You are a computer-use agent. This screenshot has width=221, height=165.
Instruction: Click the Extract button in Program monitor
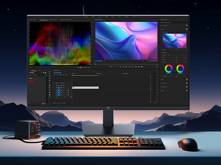point(139,67)
